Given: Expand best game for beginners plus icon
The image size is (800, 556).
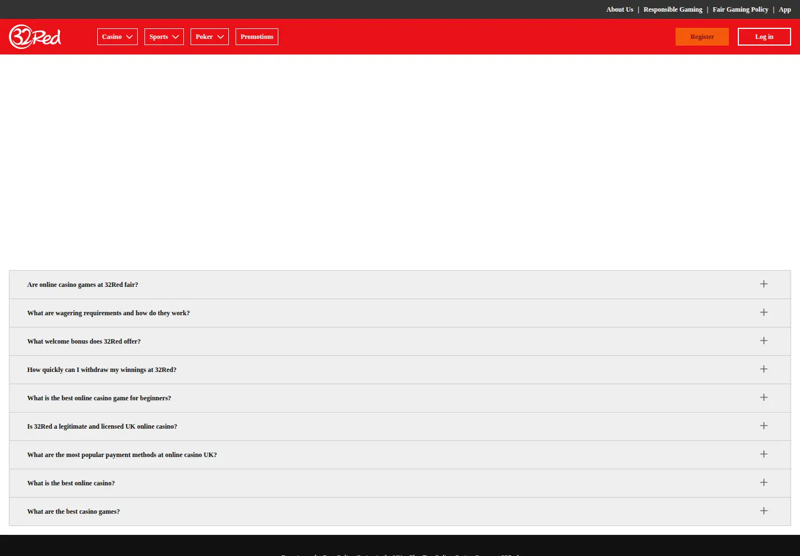Looking at the screenshot, I should pyautogui.click(x=764, y=398).
